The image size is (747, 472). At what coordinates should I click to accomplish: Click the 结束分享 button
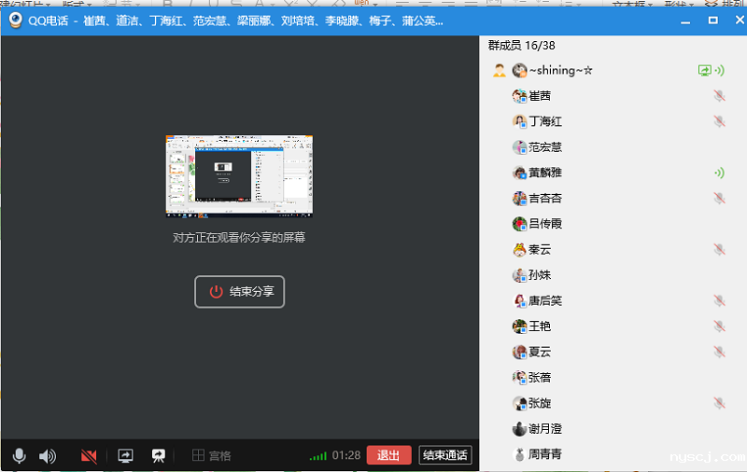coord(239,292)
